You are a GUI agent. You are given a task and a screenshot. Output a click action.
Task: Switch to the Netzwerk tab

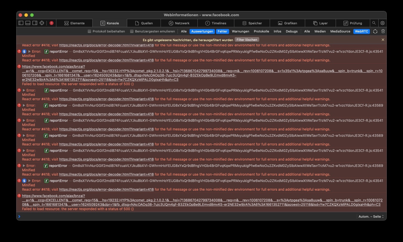coord(179,23)
